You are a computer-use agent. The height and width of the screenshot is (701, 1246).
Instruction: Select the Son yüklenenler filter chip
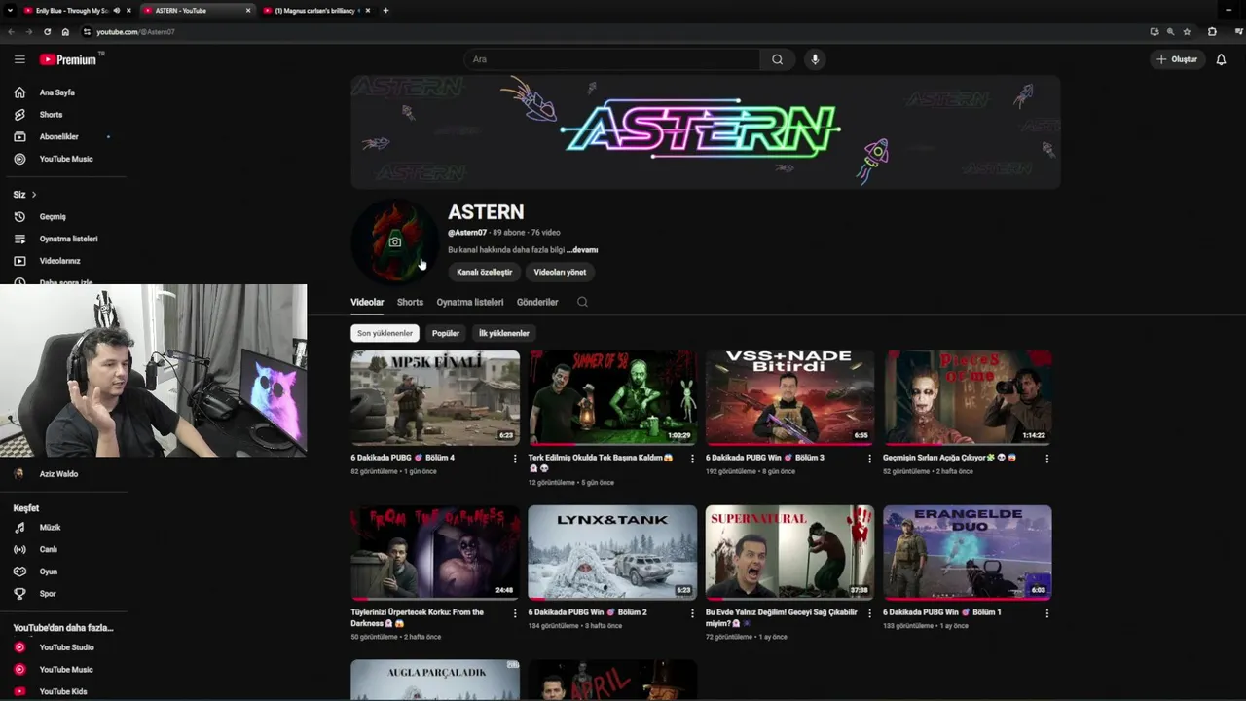[x=385, y=333]
